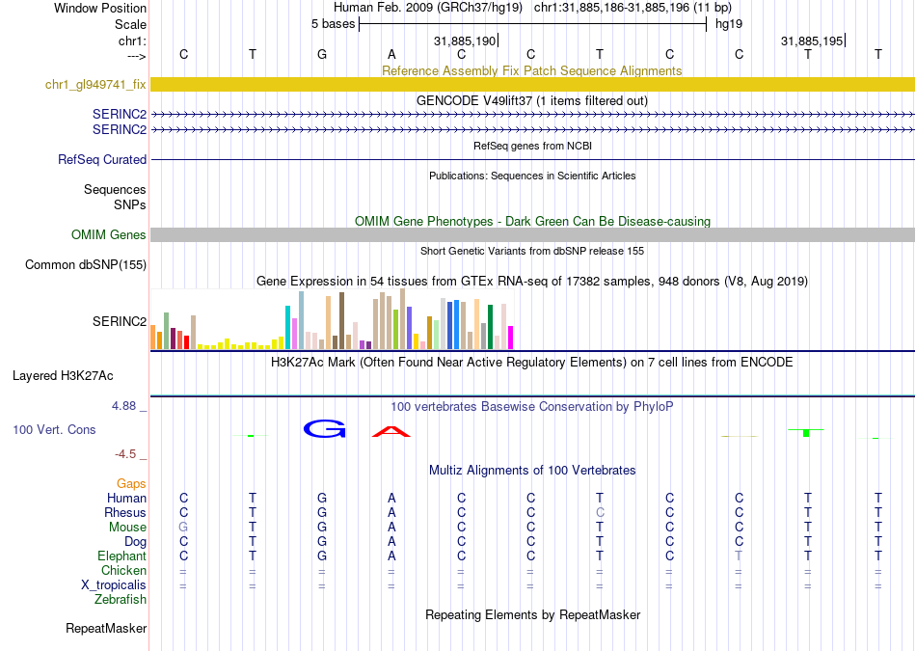Click the gray OMIM Genes item bar

(532, 235)
